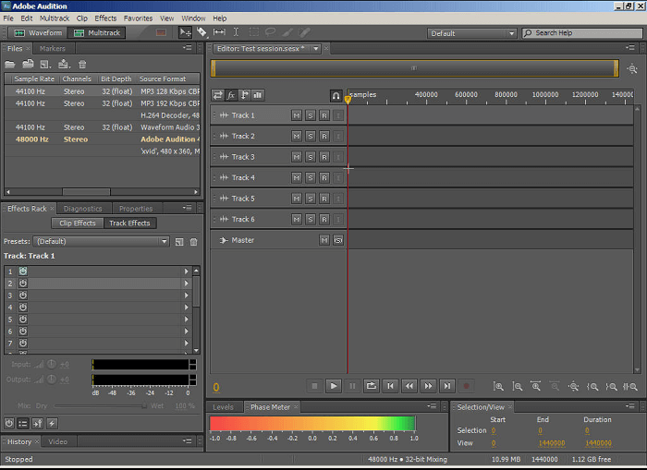
Task: Open the Files panel options menu
Action: click(188, 48)
